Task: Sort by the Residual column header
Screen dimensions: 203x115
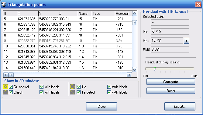Action: (124, 14)
